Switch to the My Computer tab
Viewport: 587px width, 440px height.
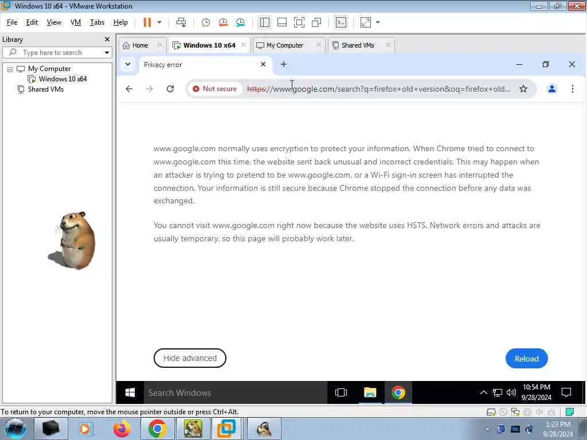click(285, 45)
